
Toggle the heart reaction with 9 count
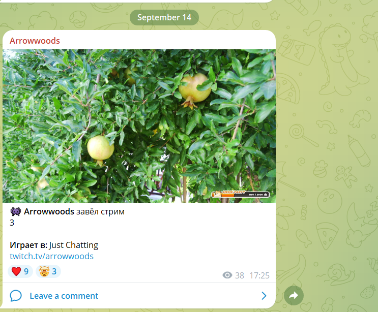(20, 271)
